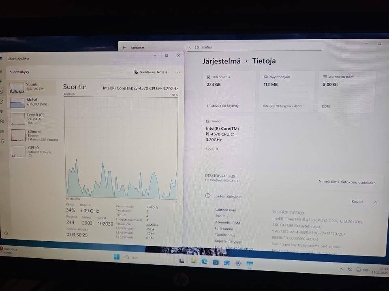
Task: Click the weather widget at taskbar's left end
Action: (x=9, y=250)
